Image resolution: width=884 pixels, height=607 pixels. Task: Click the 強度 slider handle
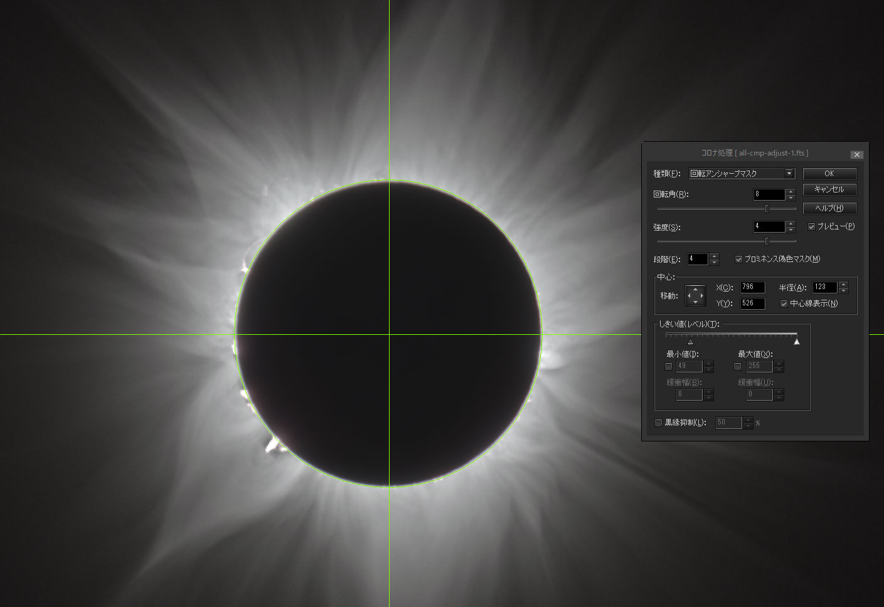(767, 241)
